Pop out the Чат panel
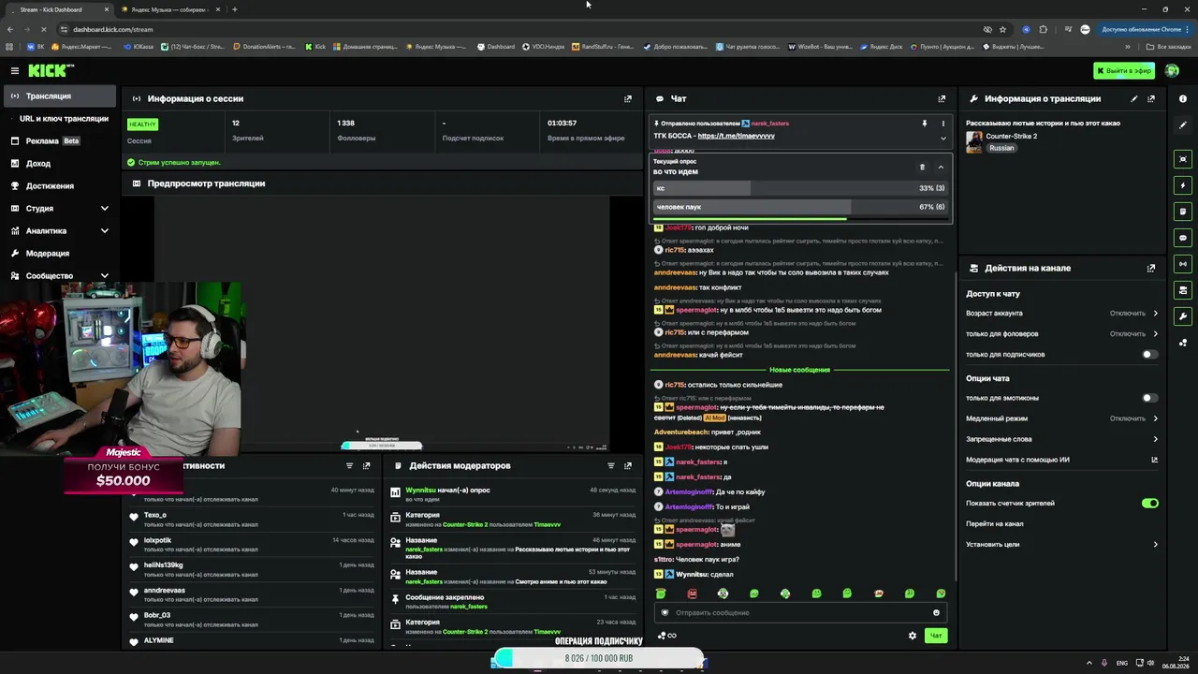Screen dimensions: 1198x674 tap(942, 98)
